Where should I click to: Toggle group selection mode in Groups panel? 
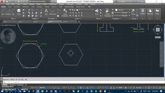(x=137, y=16)
